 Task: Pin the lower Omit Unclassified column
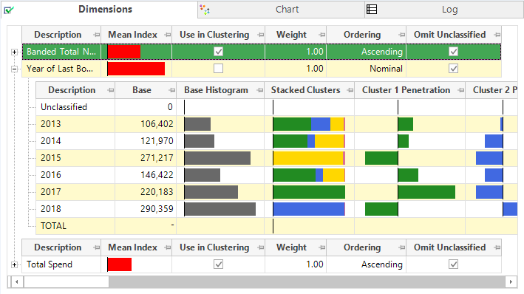pyautogui.click(x=497, y=247)
